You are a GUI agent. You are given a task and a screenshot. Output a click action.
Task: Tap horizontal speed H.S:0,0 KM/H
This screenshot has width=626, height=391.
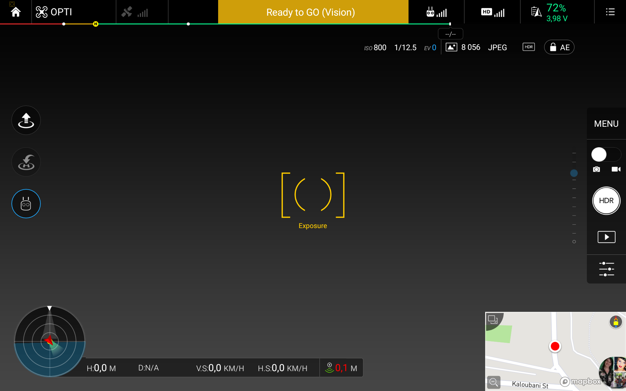pos(283,368)
